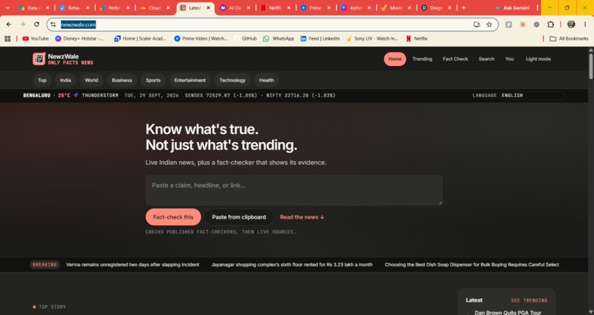The height and width of the screenshot is (315, 594).
Task: Open the Language dropdown set to English
Action: (532, 95)
